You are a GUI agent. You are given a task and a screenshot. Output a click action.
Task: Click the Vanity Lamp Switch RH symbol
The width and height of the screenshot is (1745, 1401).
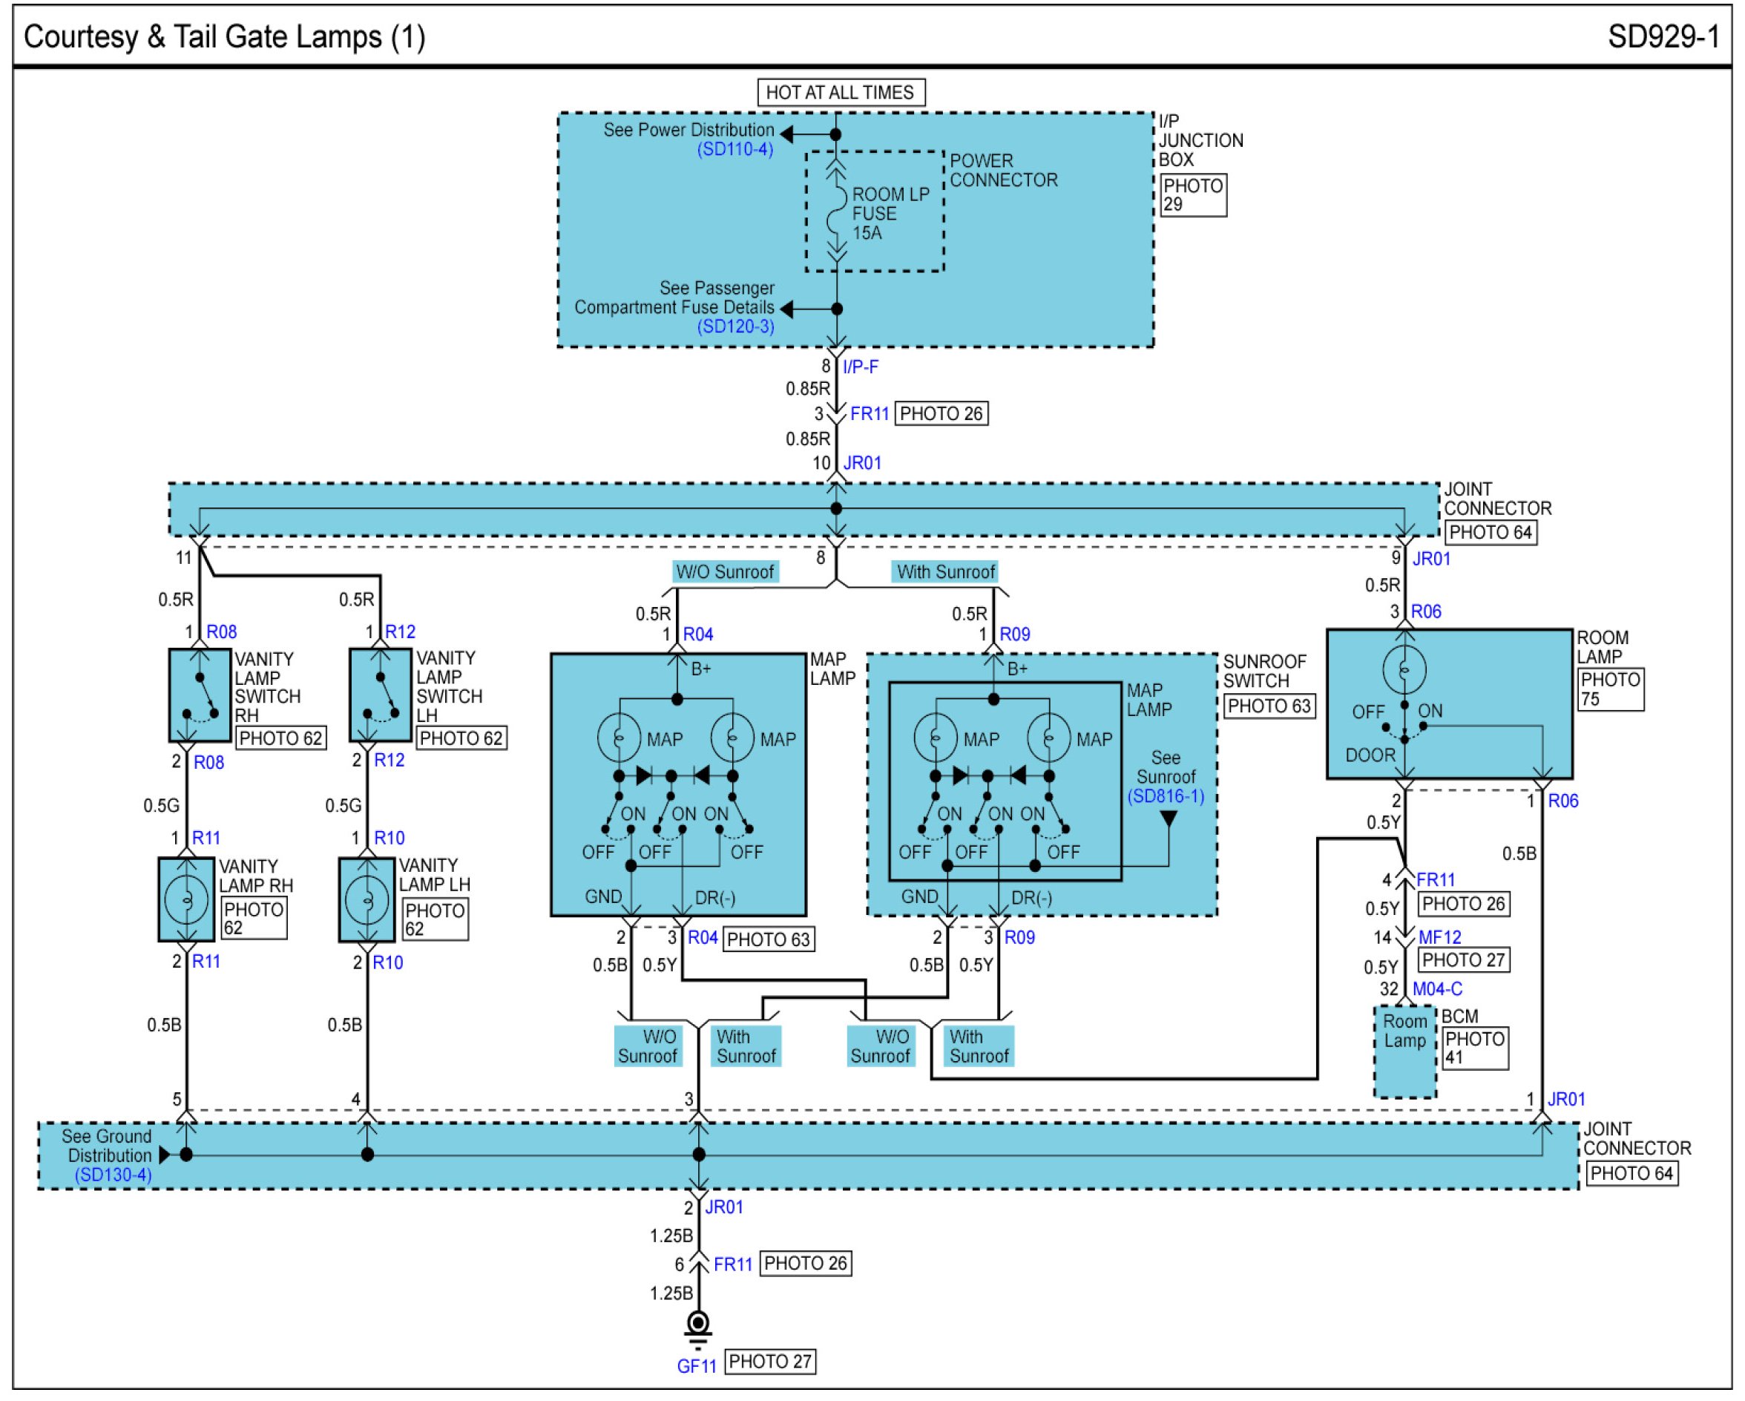[x=200, y=696]
